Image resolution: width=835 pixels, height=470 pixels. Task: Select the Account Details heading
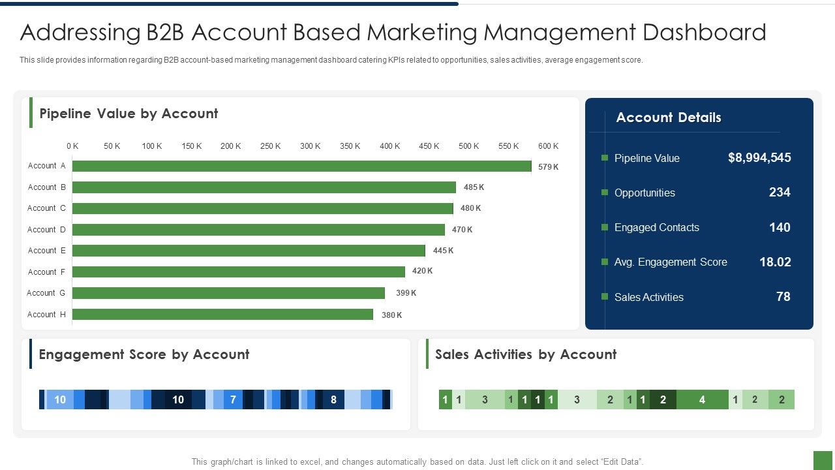click(x=669, y=117)
